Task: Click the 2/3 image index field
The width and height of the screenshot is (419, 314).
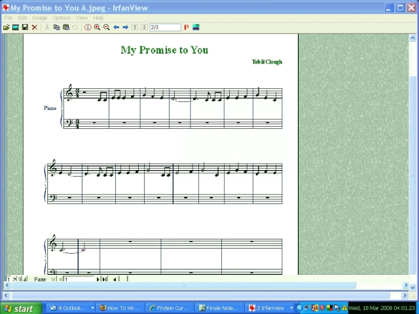Action: click(164, 27)
